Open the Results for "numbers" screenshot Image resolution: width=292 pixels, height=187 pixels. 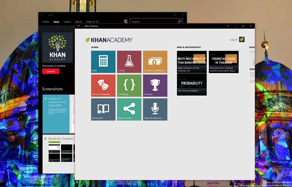[x=59, y=154]
